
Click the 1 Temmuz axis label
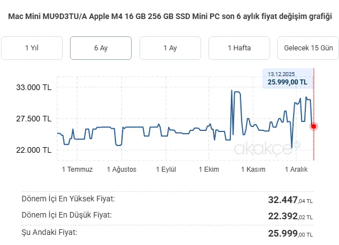77,169
